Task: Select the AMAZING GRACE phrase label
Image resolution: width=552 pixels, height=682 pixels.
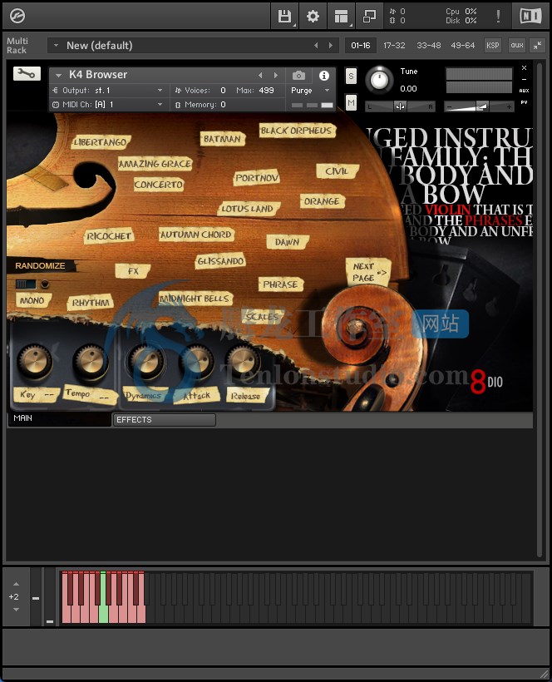Action: 155,164
